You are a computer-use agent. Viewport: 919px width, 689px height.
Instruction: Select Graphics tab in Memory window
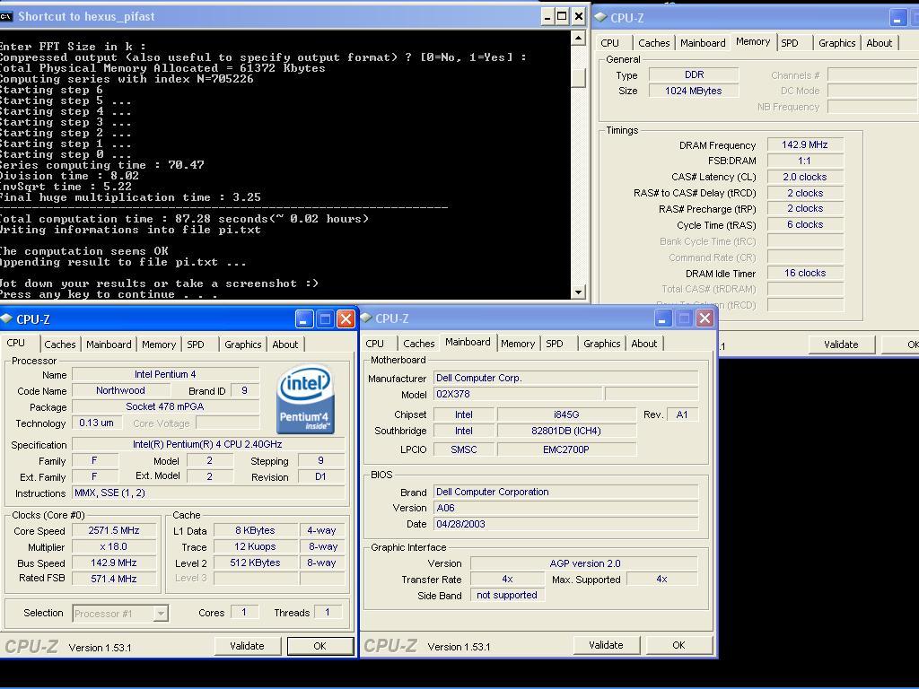click(x=837, y=43)
